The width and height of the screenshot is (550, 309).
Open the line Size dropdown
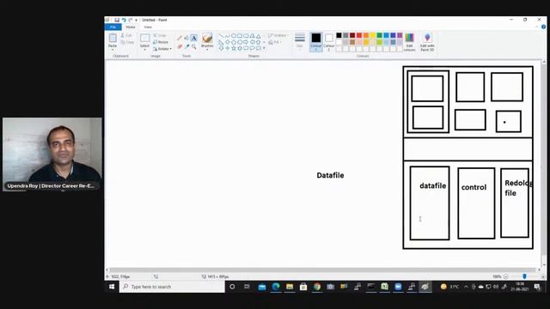pyautogui.click(x=300, y=41)
